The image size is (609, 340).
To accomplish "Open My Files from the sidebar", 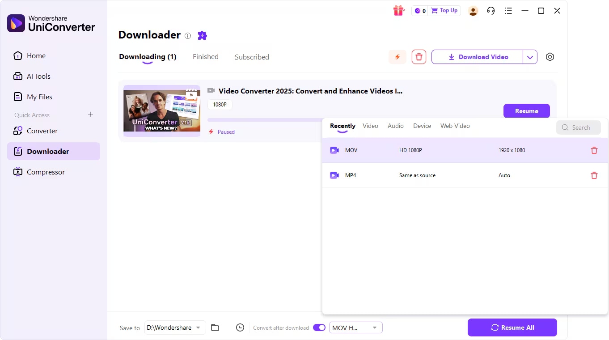I will click(54, 97).
